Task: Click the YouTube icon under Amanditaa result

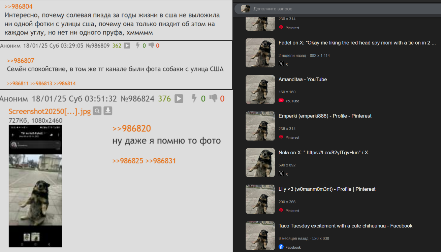Action: (281, 100)
